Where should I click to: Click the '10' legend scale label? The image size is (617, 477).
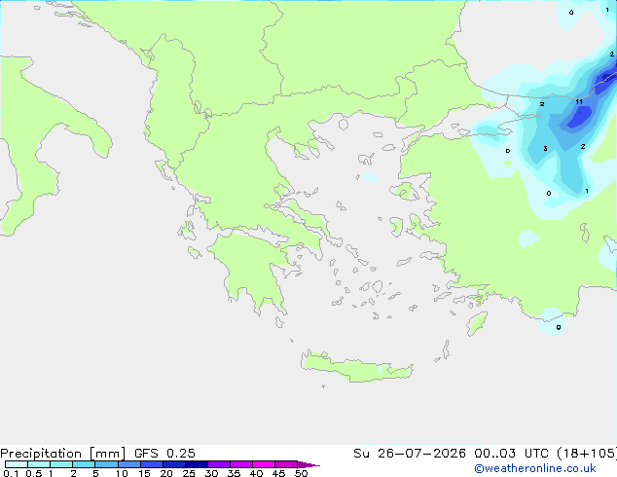[x=122, y=473]
